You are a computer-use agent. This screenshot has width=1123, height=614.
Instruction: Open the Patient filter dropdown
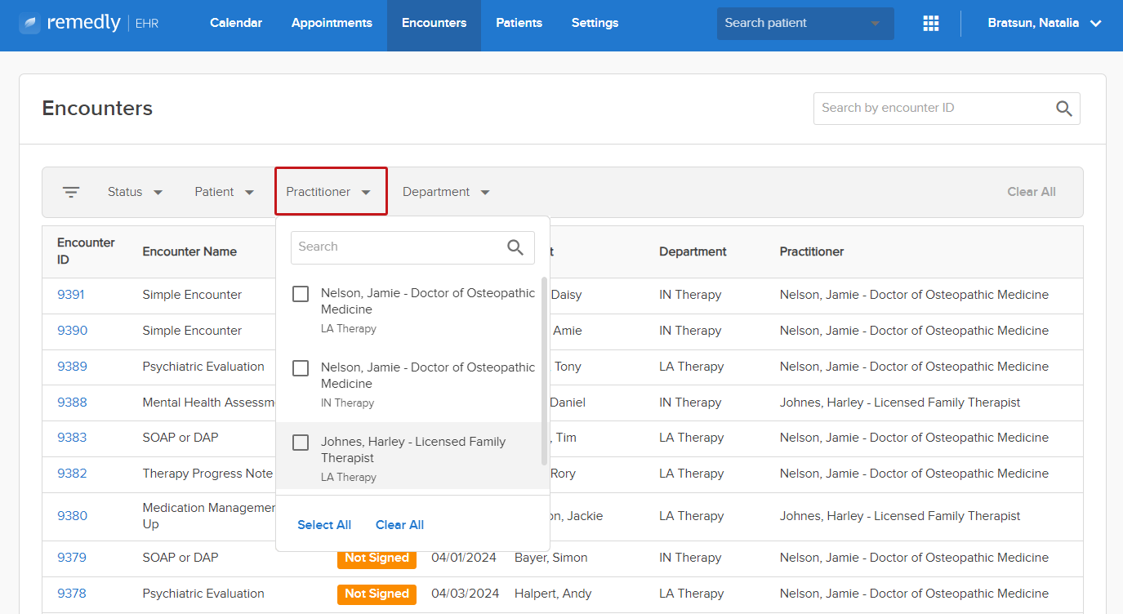(225, 192)
